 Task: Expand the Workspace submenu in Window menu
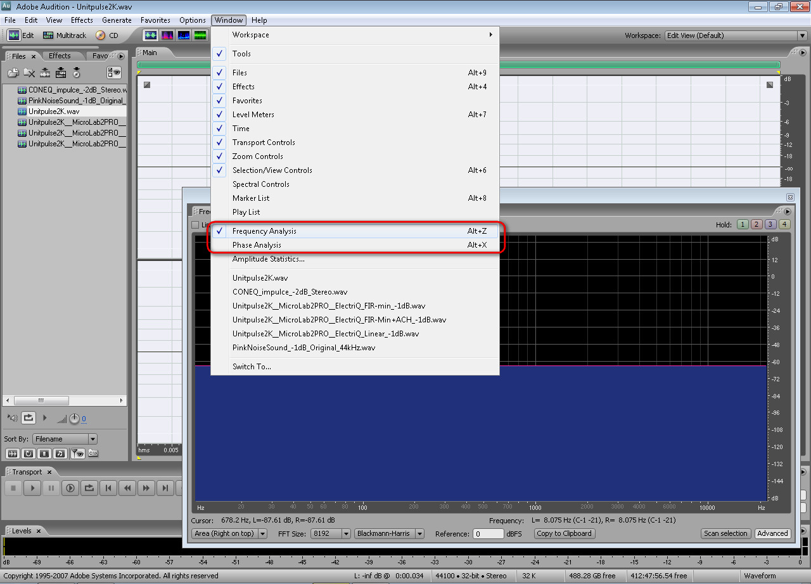355,35
